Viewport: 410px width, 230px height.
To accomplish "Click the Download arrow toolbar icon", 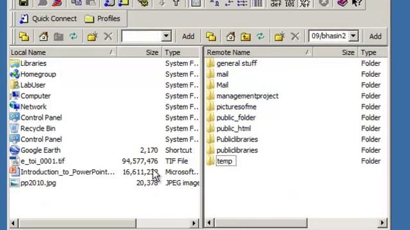I will tap(162, 3).
